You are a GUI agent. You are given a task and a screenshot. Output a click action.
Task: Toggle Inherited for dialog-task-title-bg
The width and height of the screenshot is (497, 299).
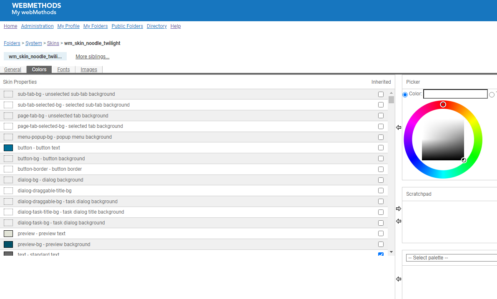381,212
